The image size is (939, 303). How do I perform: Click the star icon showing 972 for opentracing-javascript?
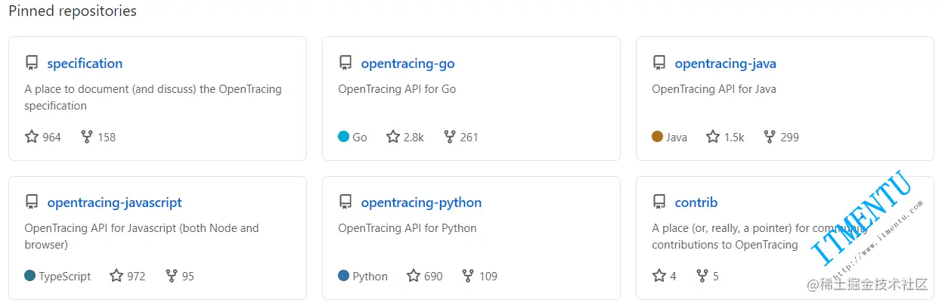(116, 276)
